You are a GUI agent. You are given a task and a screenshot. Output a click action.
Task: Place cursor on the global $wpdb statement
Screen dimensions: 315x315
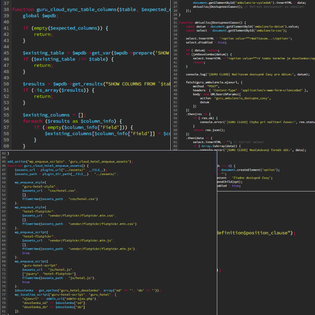coord(41,16)
